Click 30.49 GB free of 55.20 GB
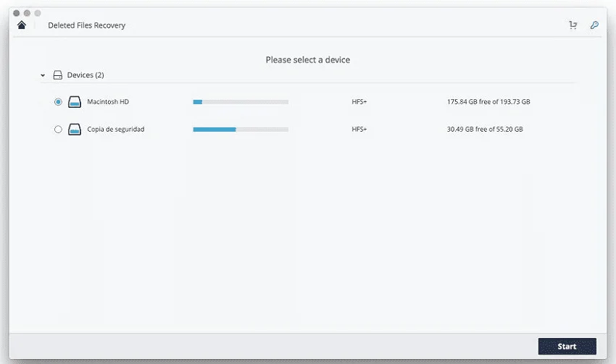The image size is (616, 364). pos(485,129)
